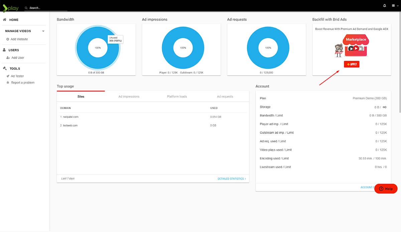401x232 pixels.
Task: Switch to the Platform loads tab
Action: click(x=177, y=97)
